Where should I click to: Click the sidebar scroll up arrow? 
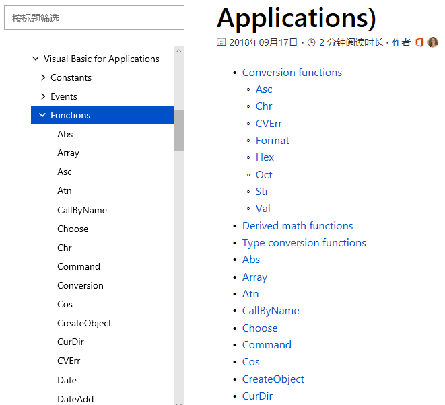tap(179, 51)
